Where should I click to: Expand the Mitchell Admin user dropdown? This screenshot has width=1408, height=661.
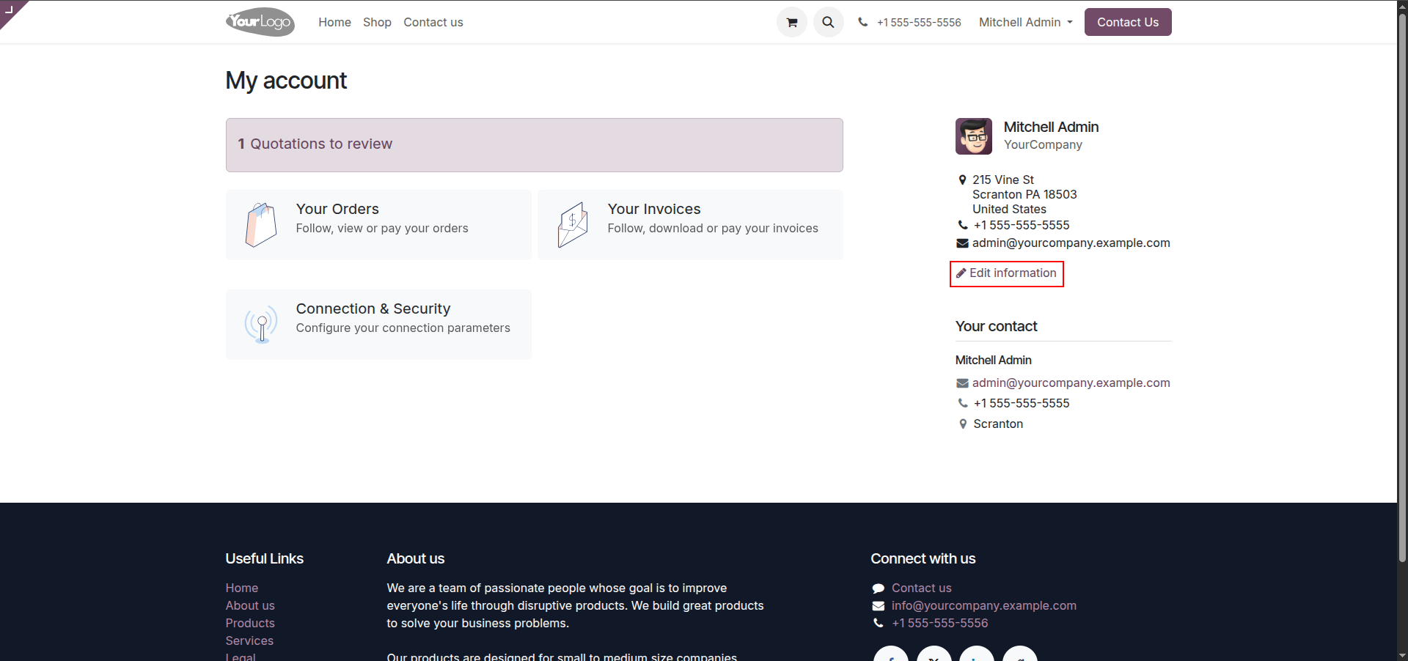[1026, 22]
